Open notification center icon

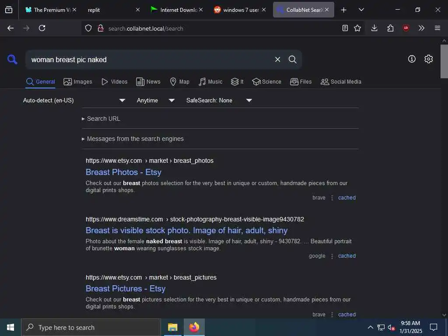[x=434, y=327]
